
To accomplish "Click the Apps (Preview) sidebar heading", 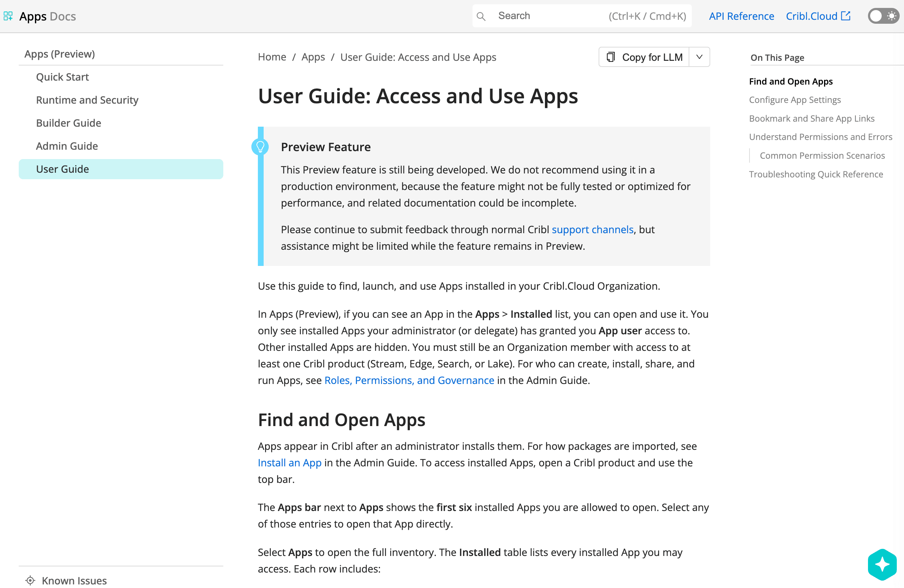I will pyautogui.click(x=60, y=54).
